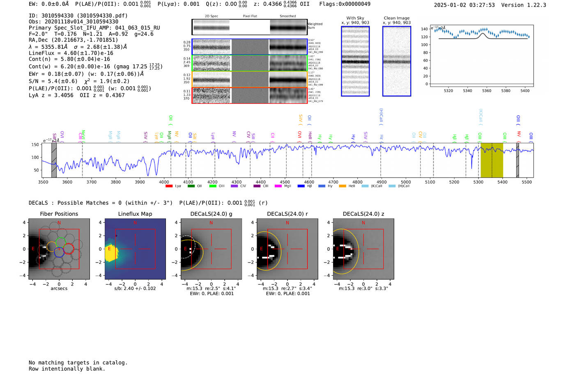Click the green fiber circle in Fiber Positions

[61, 242]
